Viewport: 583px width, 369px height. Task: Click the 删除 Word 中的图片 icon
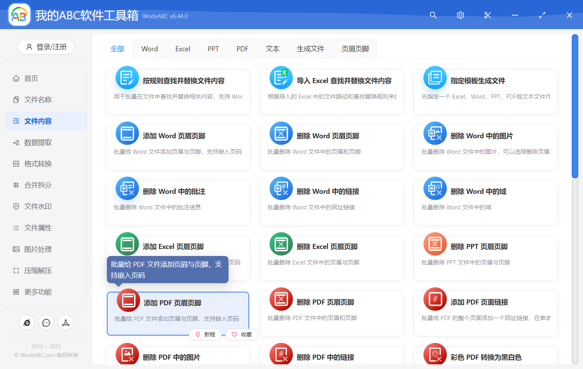(435, 133)
